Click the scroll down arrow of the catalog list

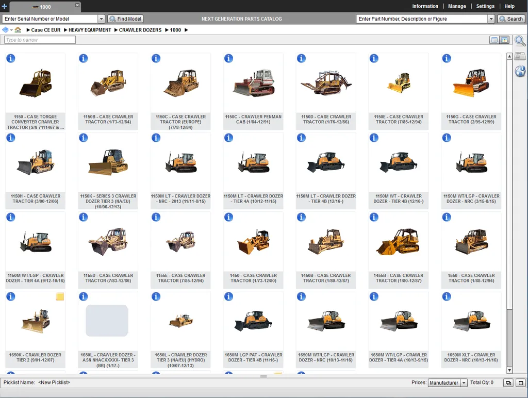click(x=509, y=370)
